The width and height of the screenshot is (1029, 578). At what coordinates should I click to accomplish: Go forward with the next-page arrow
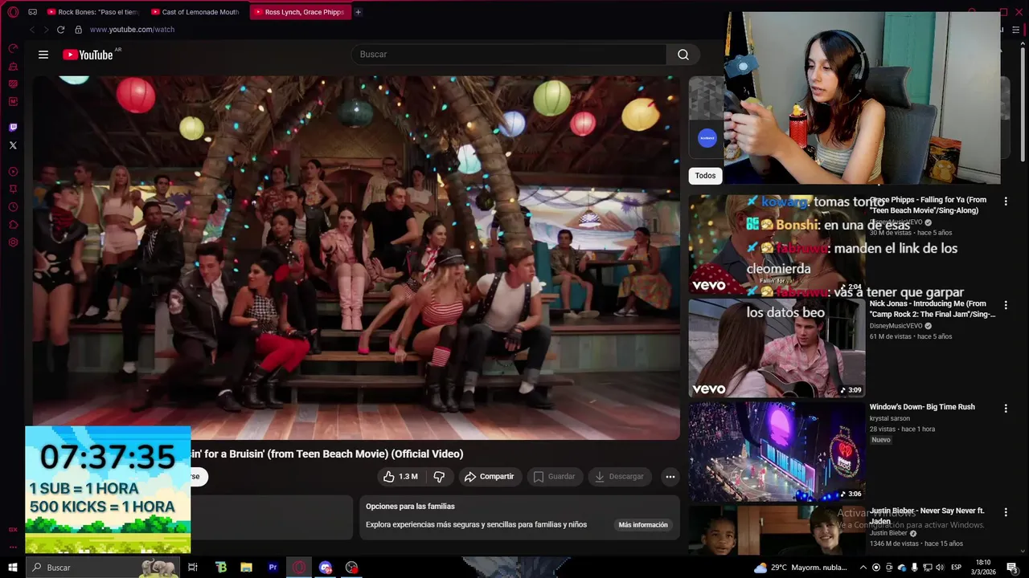click(x=46, y=30)
